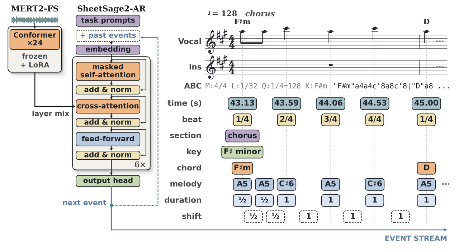Click the ABC row label

point(193,86)
